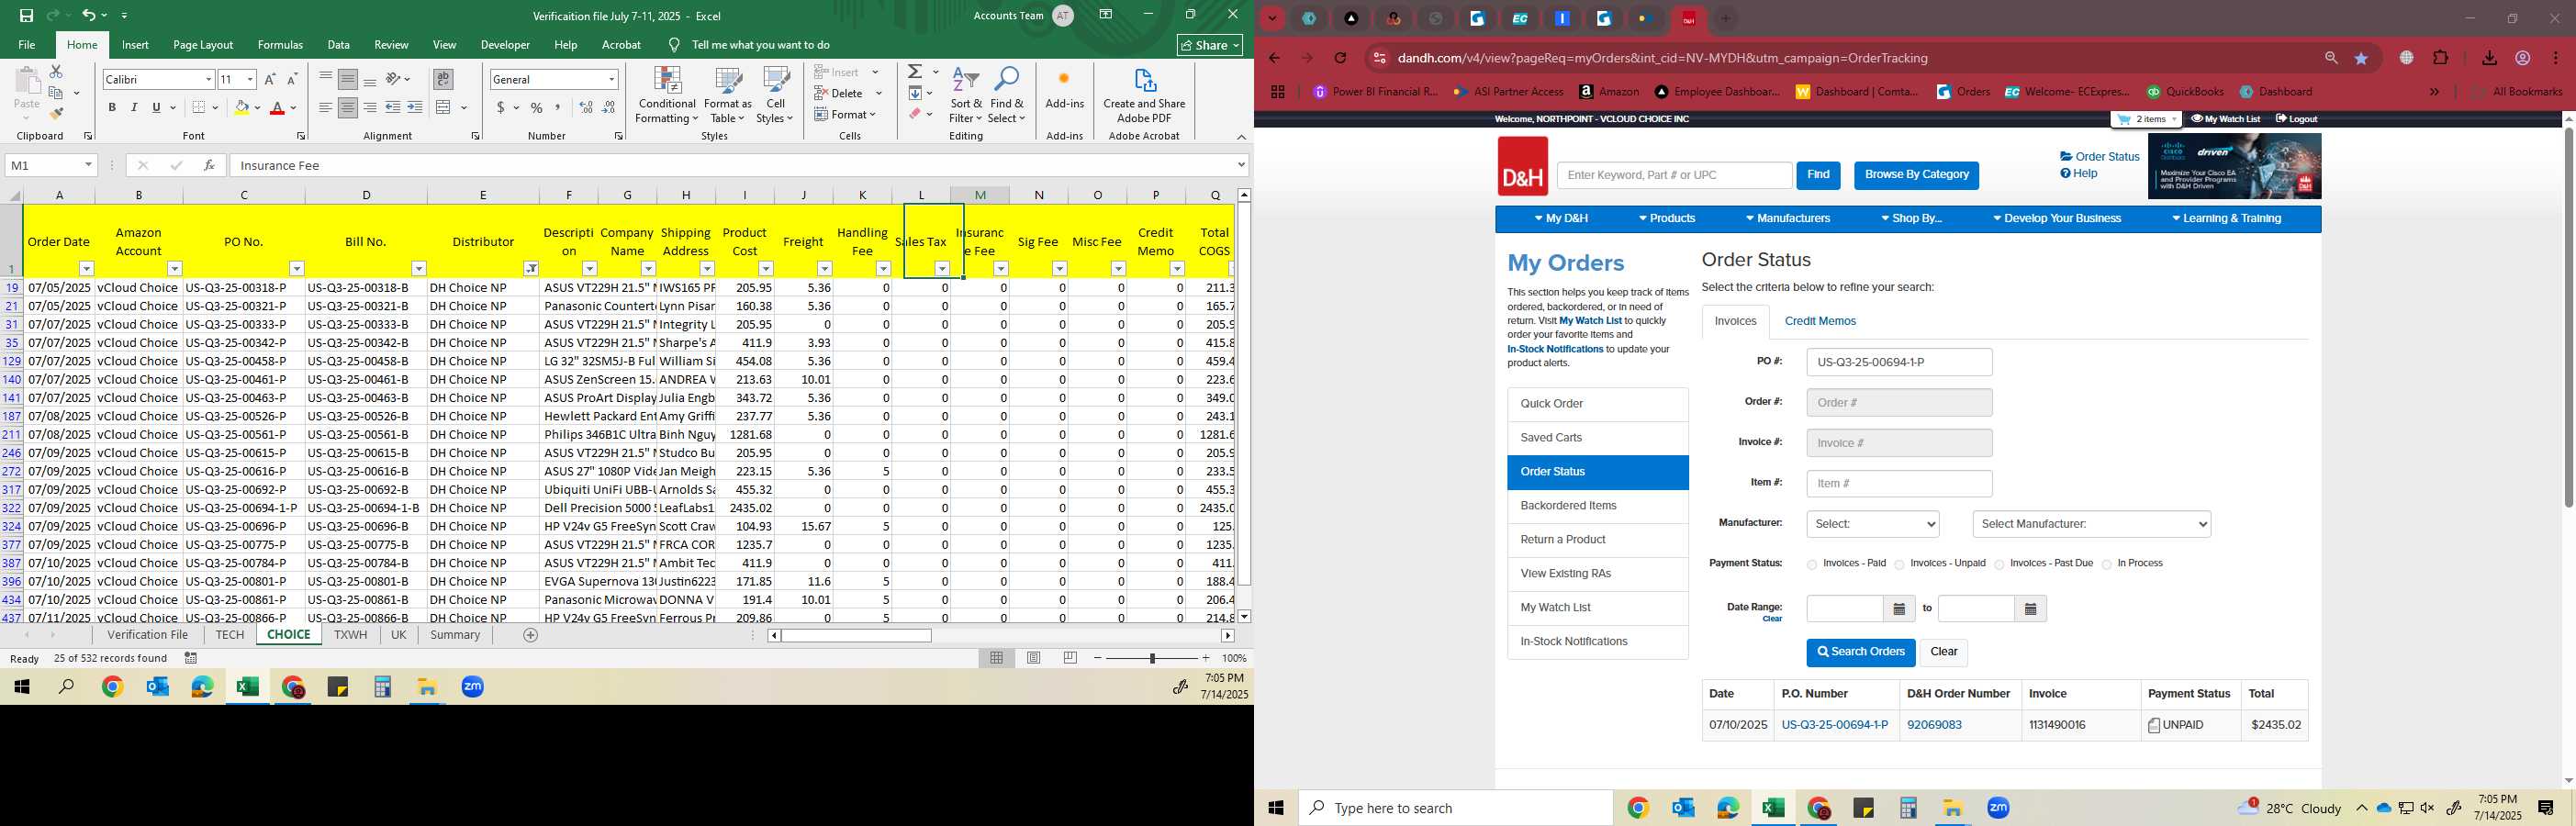Open the Formulas ribbon tab
2576x826 pixels.
point(280,45)
